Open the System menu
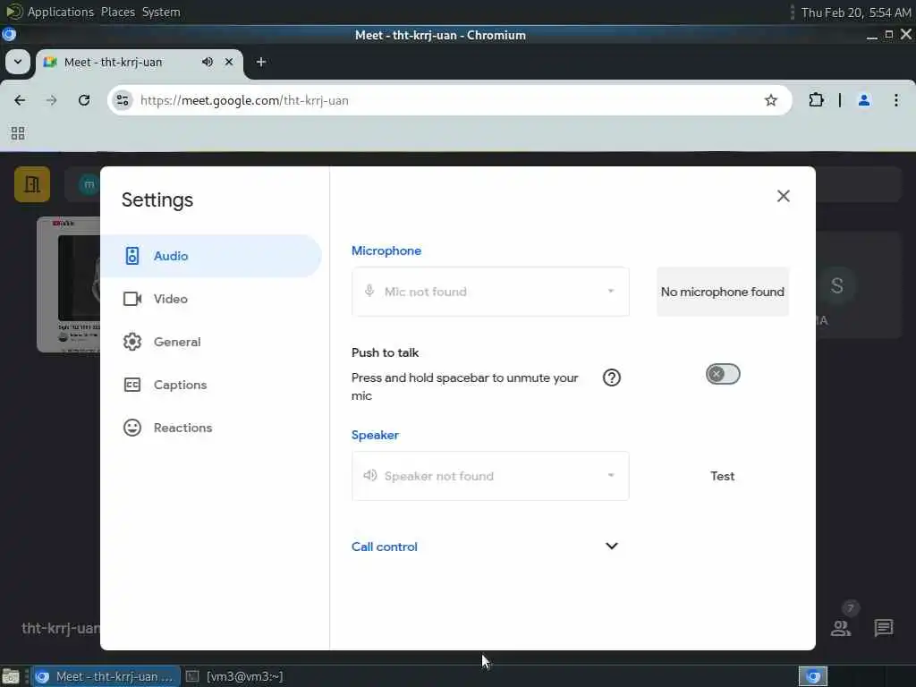Screen dimensions: 916x687 point(161,12)
